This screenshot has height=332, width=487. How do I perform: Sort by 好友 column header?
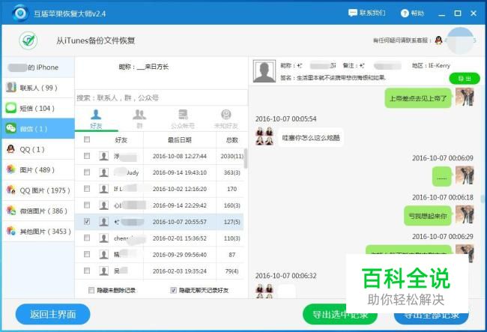point(121,140)
